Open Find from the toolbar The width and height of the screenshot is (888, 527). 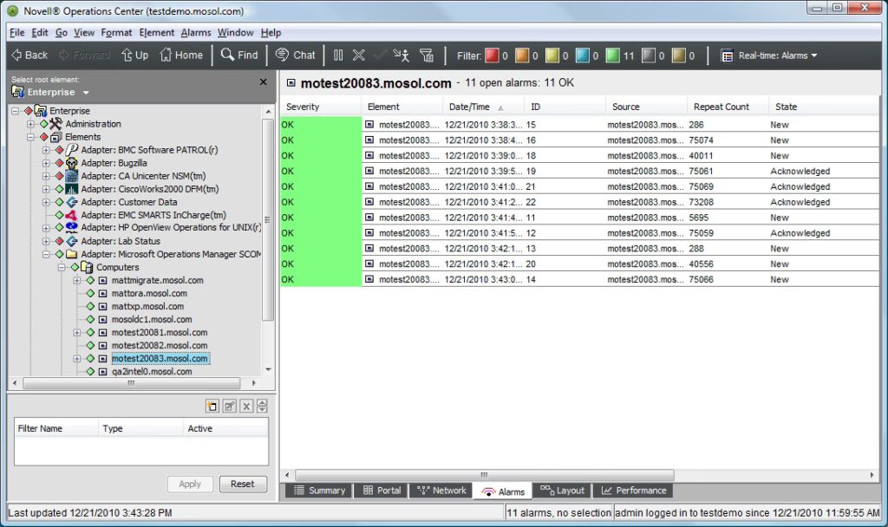(239, 55)
